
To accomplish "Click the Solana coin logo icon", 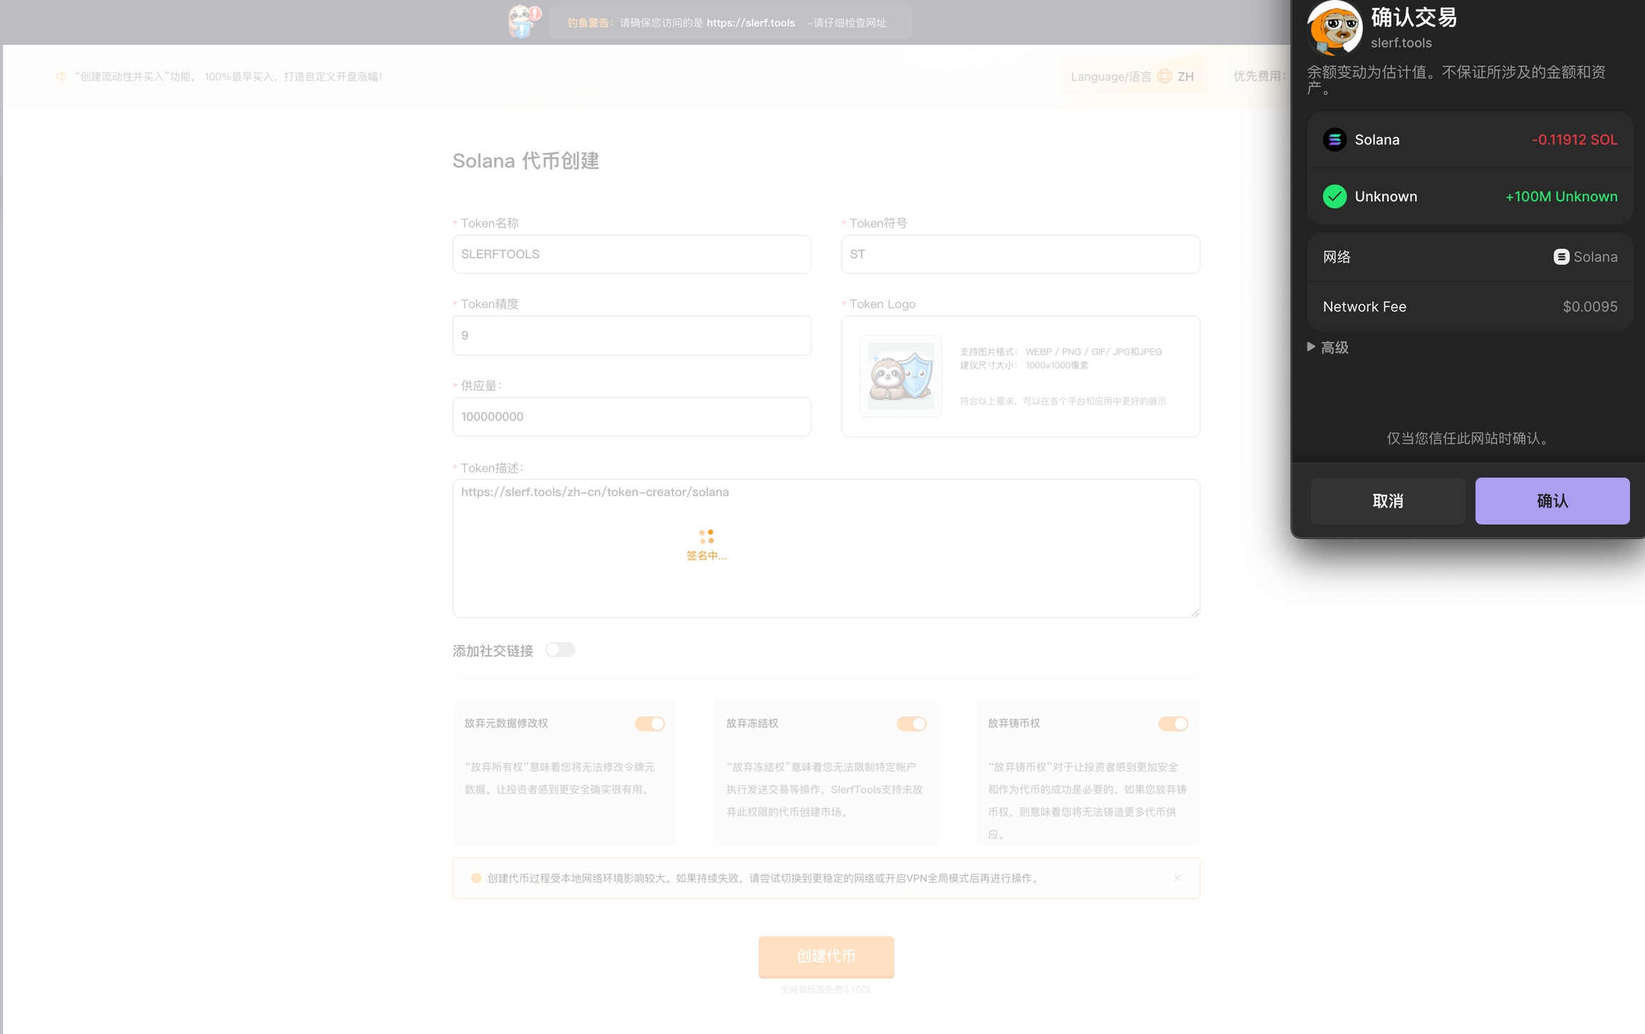I will [x=1334, y=139].
